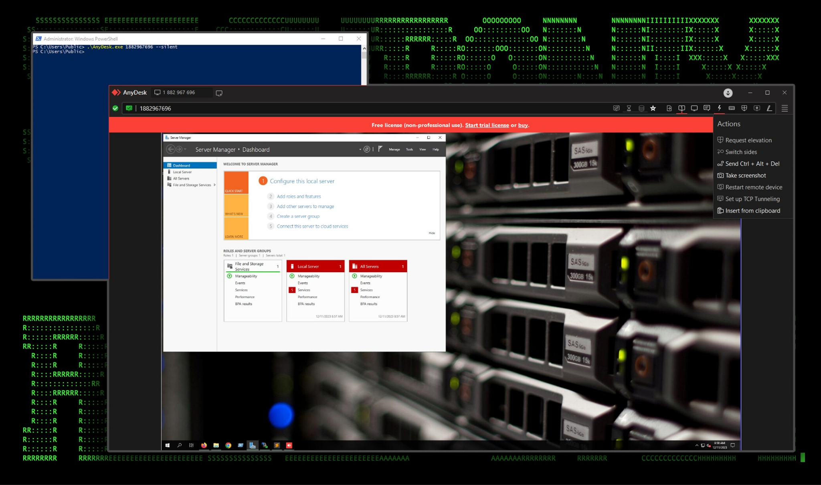Toggle the display 1 selector icon
821x485 pixels.
[681, 108]
